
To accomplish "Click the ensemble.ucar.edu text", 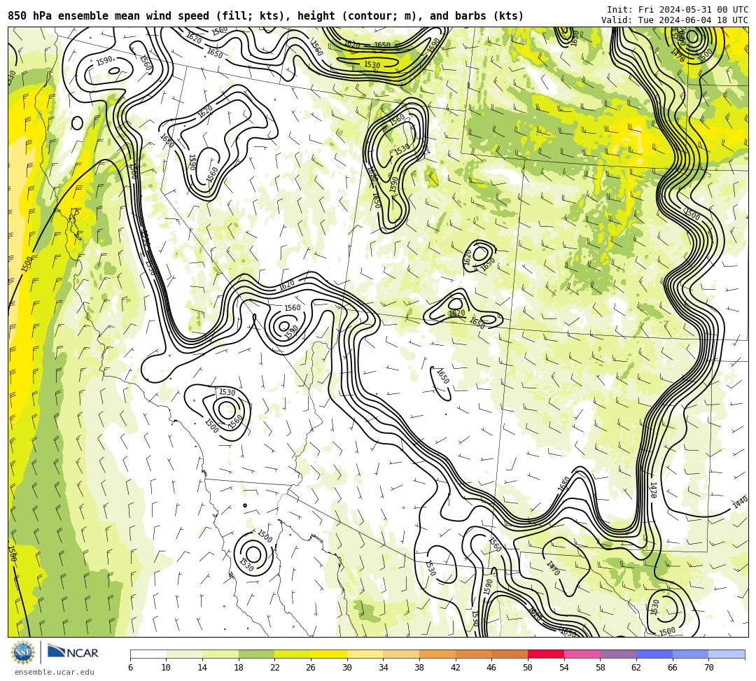I will pos(55,672).
